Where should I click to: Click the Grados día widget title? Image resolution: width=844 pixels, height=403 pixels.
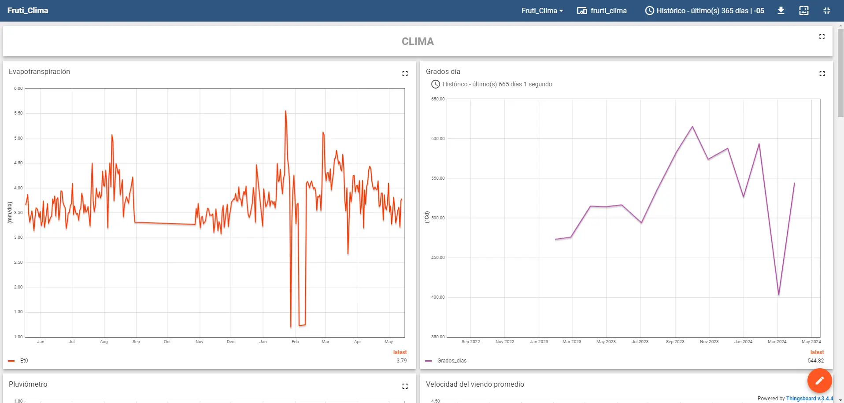[443, 72]
